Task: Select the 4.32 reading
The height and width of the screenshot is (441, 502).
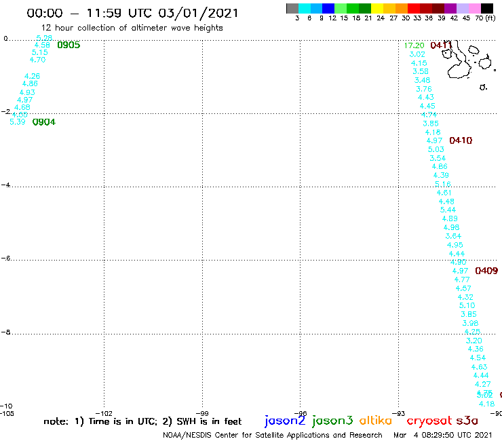Action: tap(465, 297)
